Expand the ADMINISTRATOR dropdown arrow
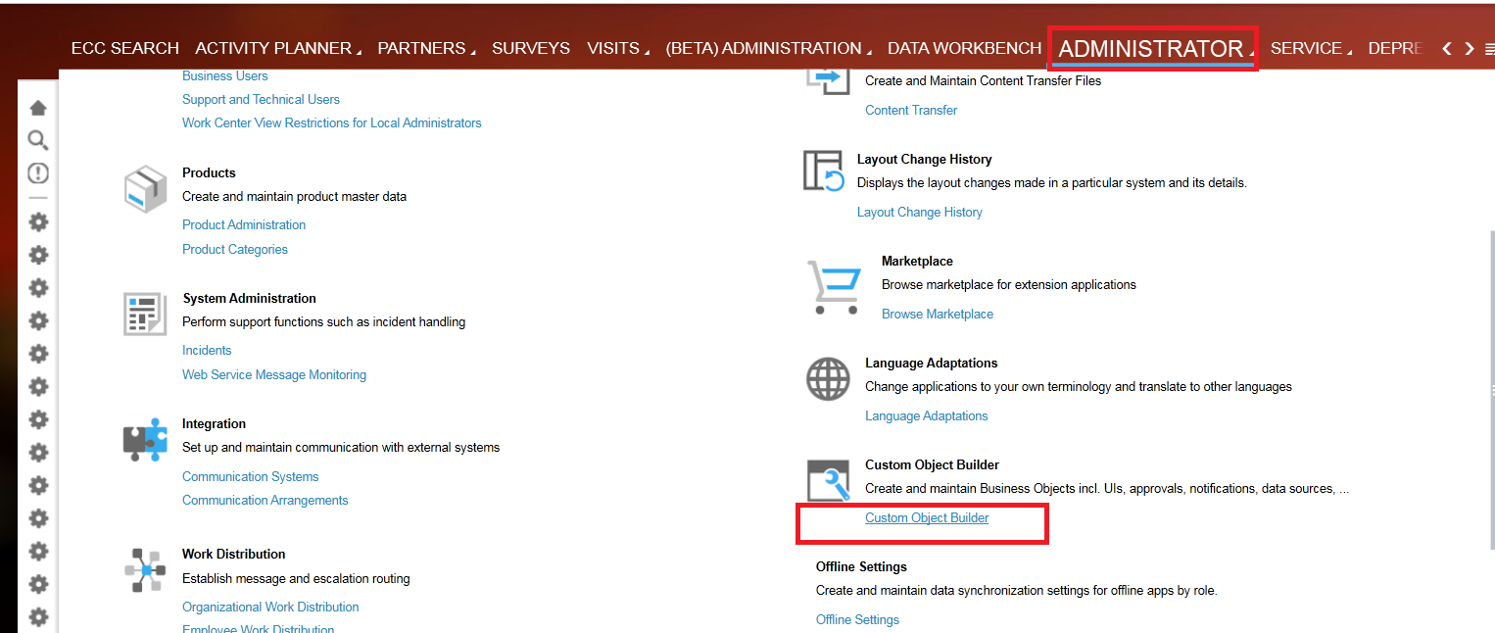 (x=1251, y=54)
